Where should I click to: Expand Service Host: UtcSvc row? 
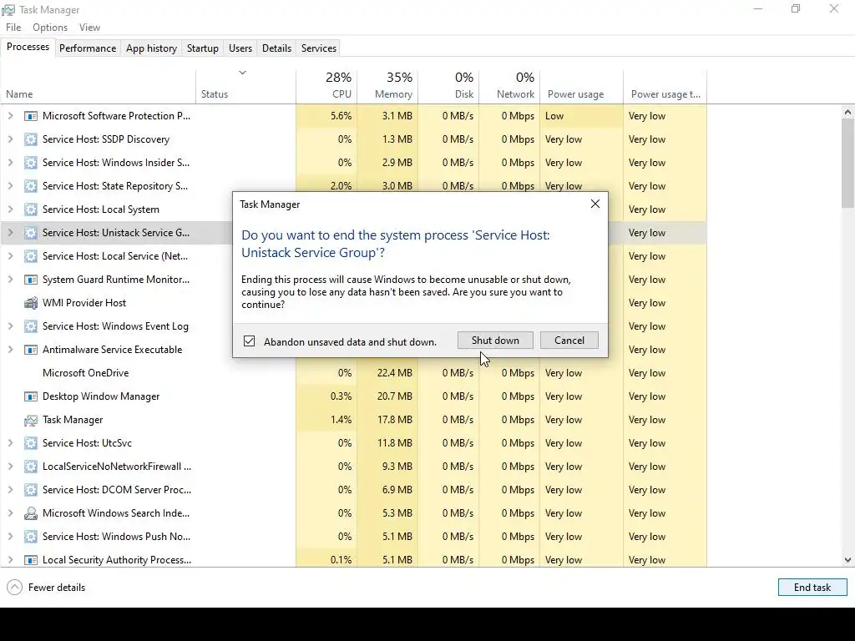(x=10, y=442)
